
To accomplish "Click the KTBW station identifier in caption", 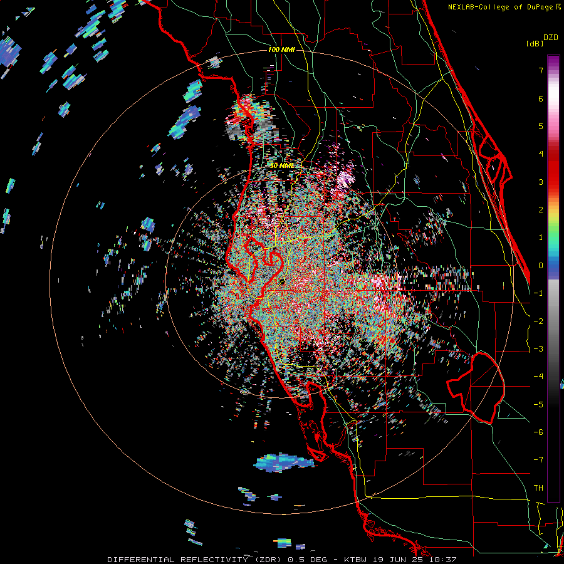I will point(357,560).
